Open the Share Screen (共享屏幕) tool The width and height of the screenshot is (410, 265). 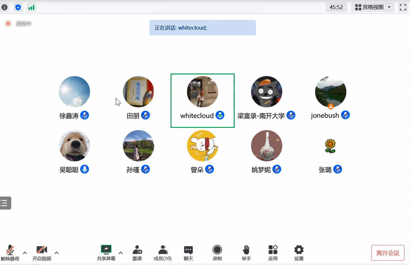click(x=106, y=253)
